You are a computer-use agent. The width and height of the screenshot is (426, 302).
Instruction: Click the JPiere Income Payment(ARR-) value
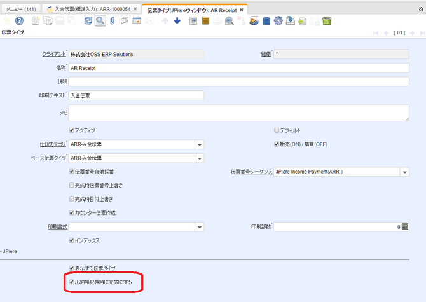309,172
